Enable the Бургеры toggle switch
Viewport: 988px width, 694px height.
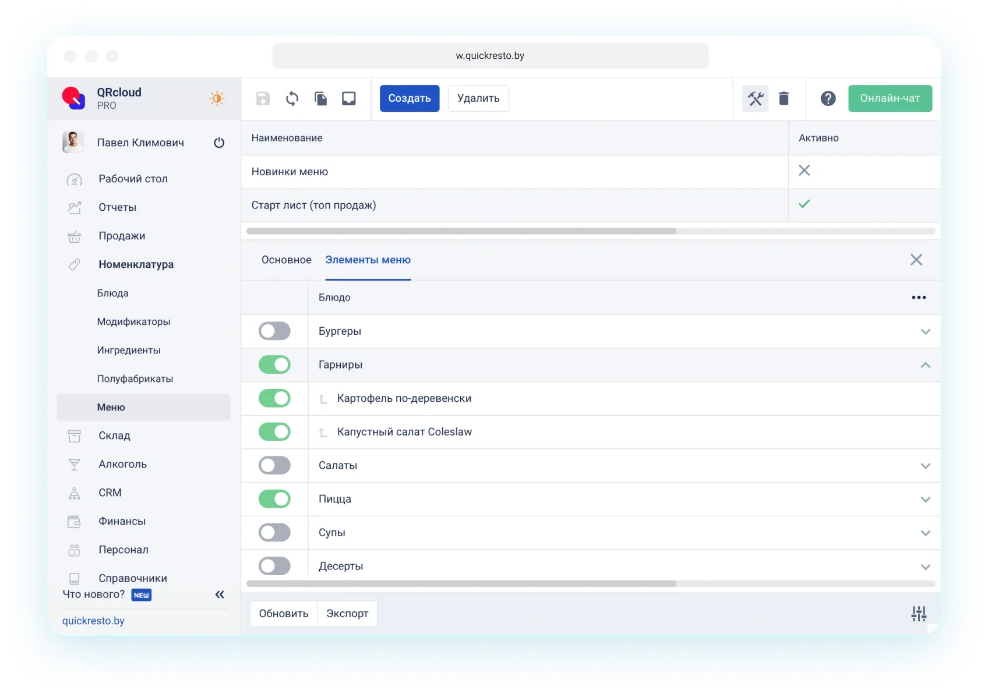pos(274,331)
